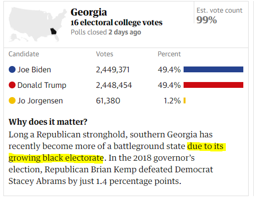Click the blue Biden percentage bar
Image resolution: width=254 pixels, height=199 pixels.
point(213,69)
